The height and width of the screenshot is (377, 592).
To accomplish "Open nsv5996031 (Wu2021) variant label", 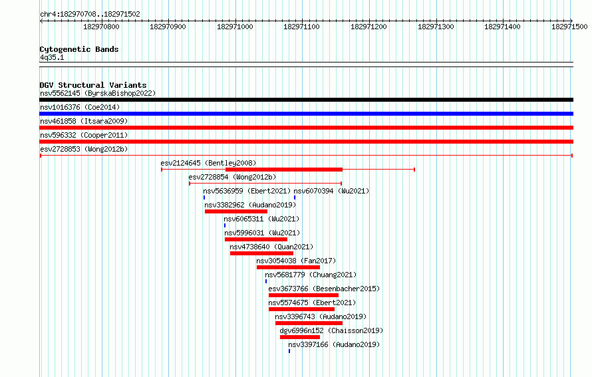I will click(x=262, y=233).
